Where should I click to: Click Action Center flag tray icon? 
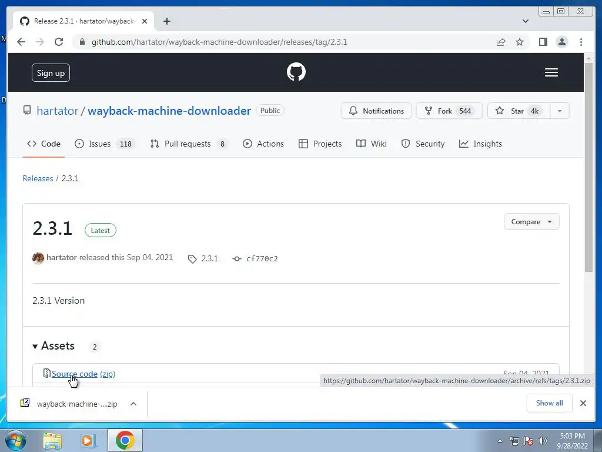(x=529, y=441)
